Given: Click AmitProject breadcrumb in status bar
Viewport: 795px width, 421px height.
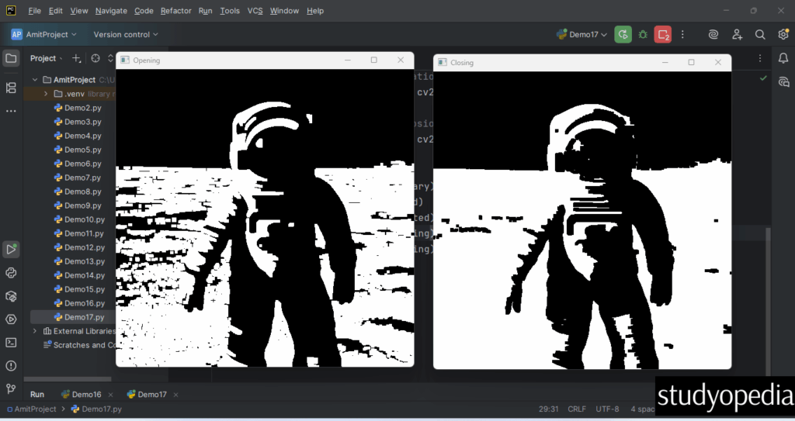Looking at the screenshot, I should pyautogui.click(x=32, y=409).
